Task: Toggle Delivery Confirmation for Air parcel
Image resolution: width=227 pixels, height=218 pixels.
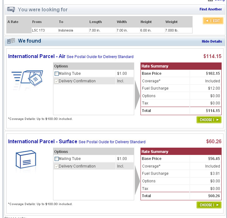Action: pos(57,81)
